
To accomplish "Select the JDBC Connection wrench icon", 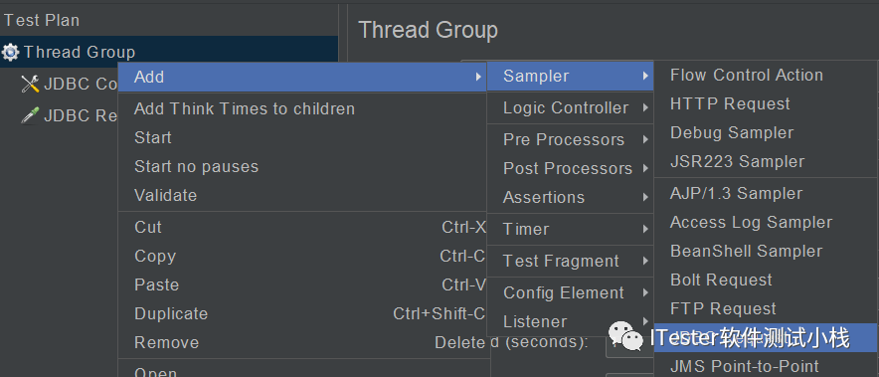I will point(30,85).
